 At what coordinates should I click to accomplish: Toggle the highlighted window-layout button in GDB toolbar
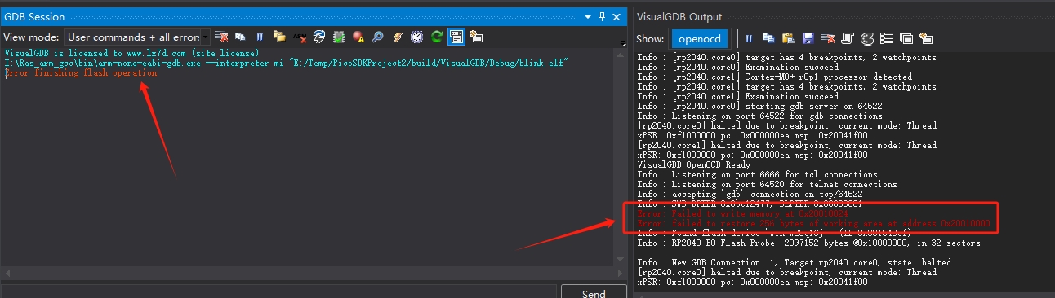click(x=456, y=37)
